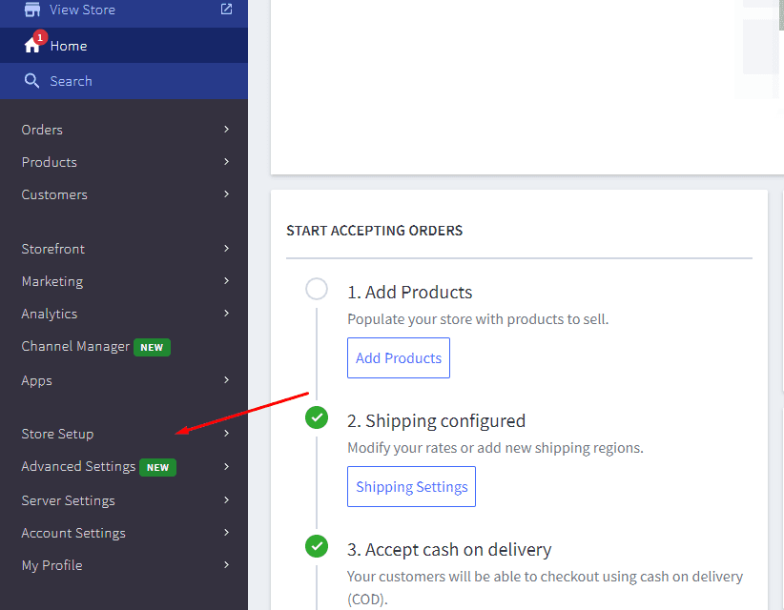
Task: Click the Add Products button
Action: pyautogui.click(x=399, y=357)
